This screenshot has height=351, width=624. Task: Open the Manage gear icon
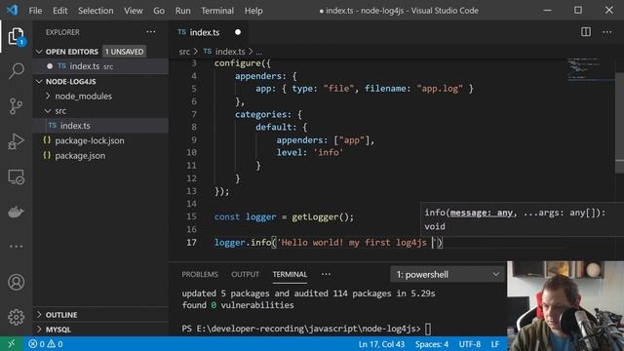(x=16, y=317)
